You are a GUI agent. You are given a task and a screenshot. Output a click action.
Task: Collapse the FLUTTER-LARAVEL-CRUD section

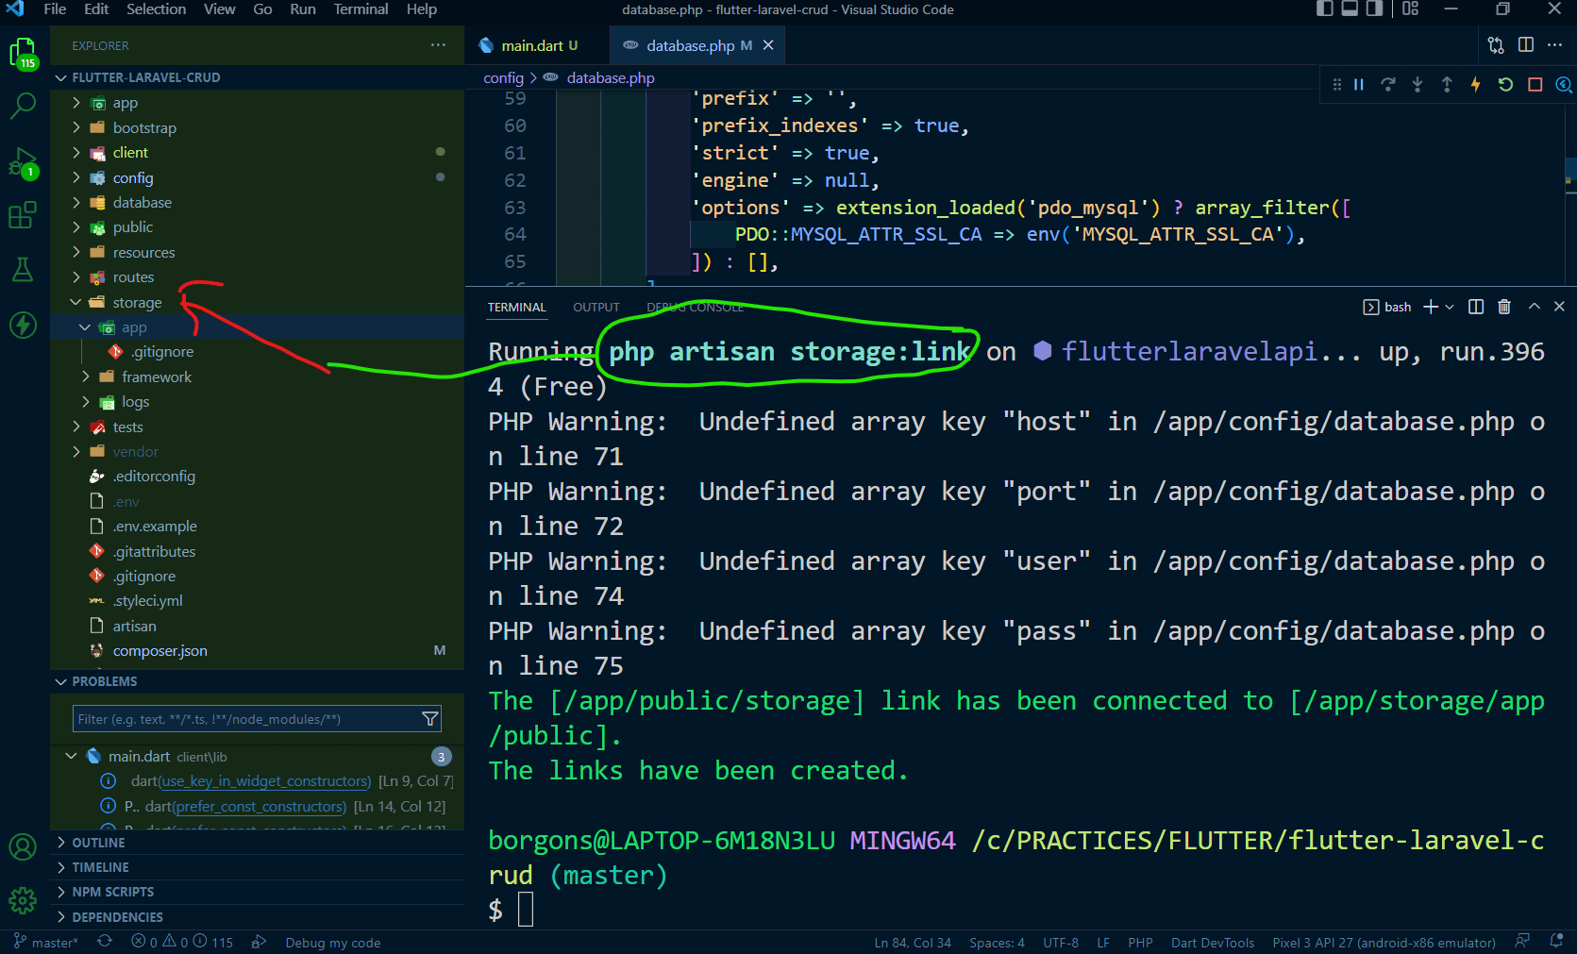(x=257, y=77)
